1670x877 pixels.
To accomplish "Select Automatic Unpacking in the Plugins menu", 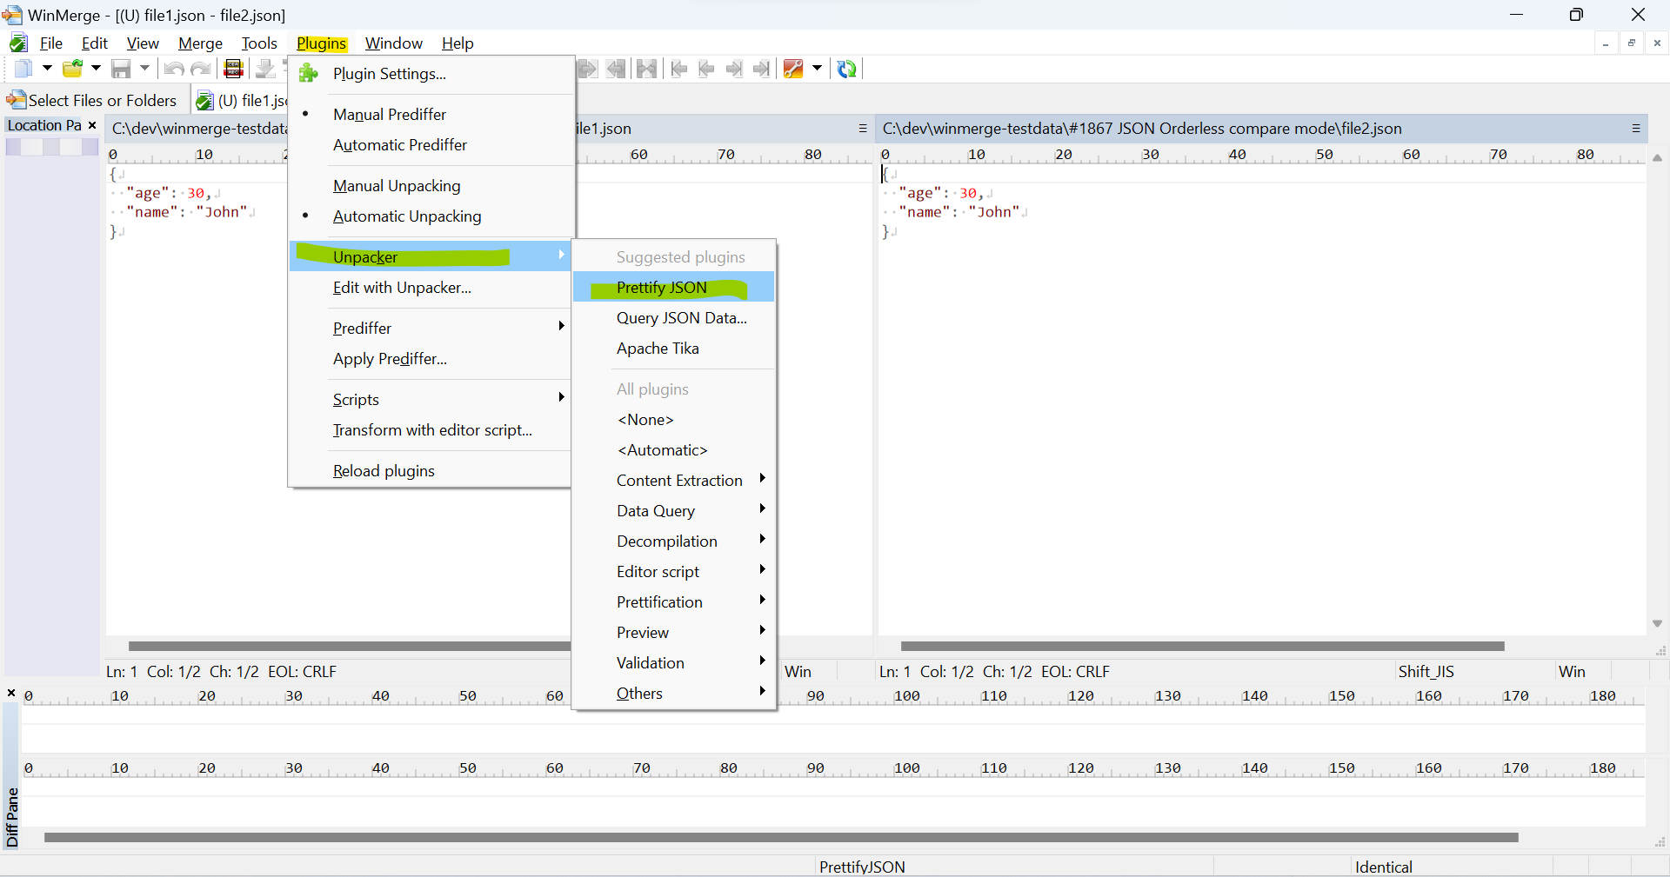I will (407, 216).
